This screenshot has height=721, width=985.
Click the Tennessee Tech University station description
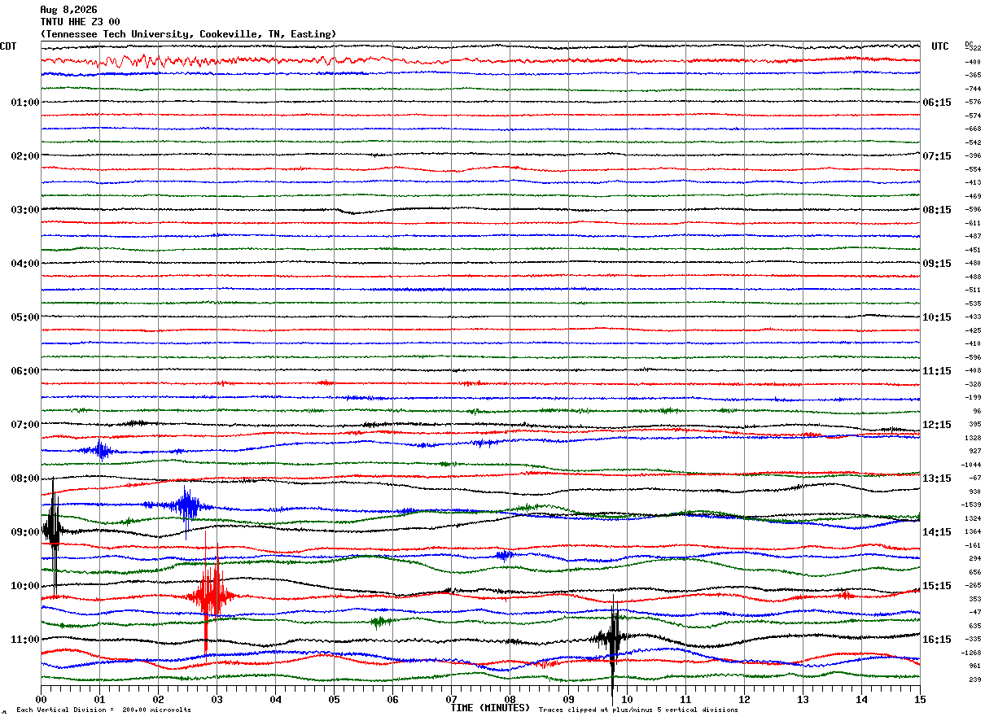(188, 34)
